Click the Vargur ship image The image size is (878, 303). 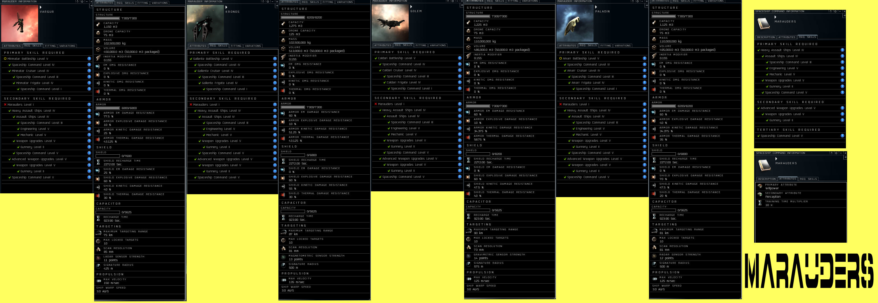click(19, 23)
